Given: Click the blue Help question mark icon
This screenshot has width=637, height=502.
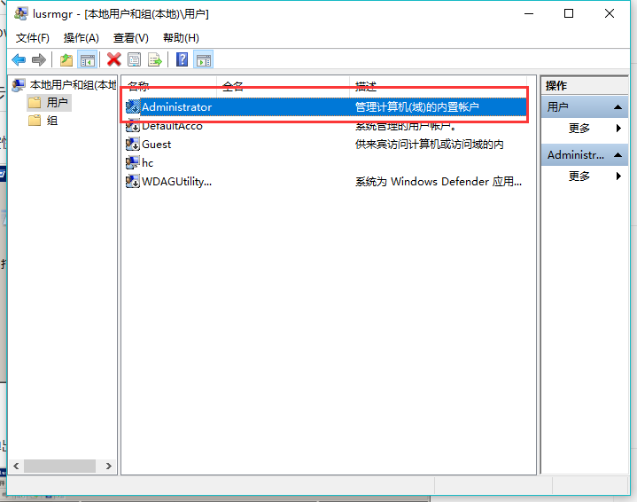Looking at the screenshot, I should 182,59.
